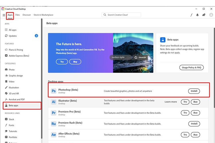The image size is (215, 143).
Task: Click the Tutorials graduation cap icon
Action: [6, 131]
